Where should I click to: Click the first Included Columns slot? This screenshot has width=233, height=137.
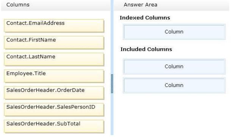(174, 66)
